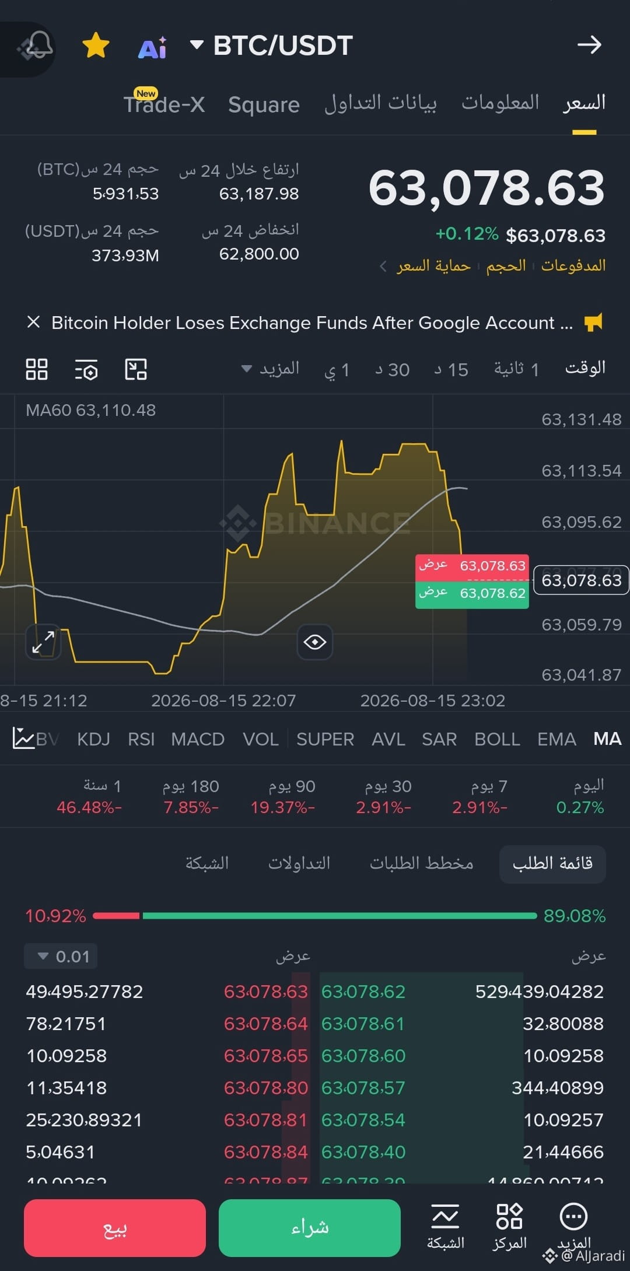The height and width of the screenshot is (1271, 630).
Task: Select the 30 د timeframe
Action: [x=392, y=370]
